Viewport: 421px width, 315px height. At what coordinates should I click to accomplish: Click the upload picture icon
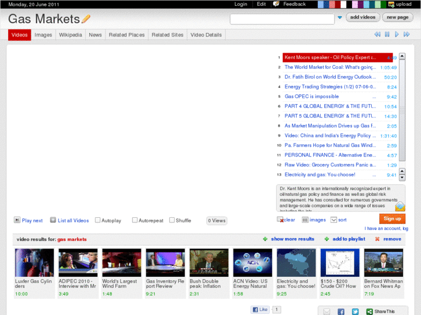391,4
